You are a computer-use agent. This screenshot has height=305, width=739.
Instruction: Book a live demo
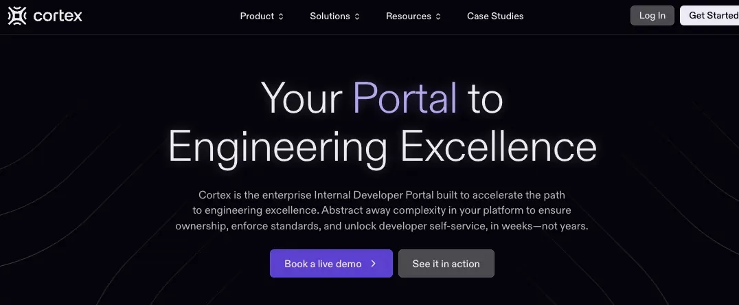pos(331,264)
